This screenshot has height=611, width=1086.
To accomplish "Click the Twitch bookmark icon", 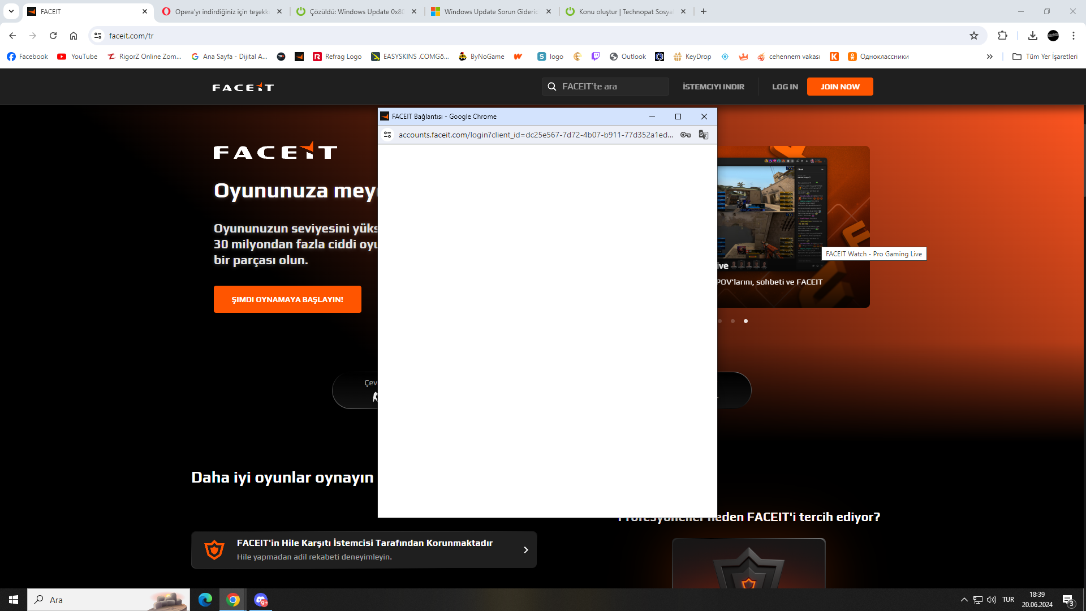I will 596,57.
